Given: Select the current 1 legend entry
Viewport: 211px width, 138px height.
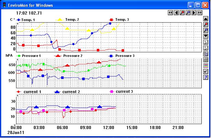Looking at the screenshot, I should [x=29, y=92].
